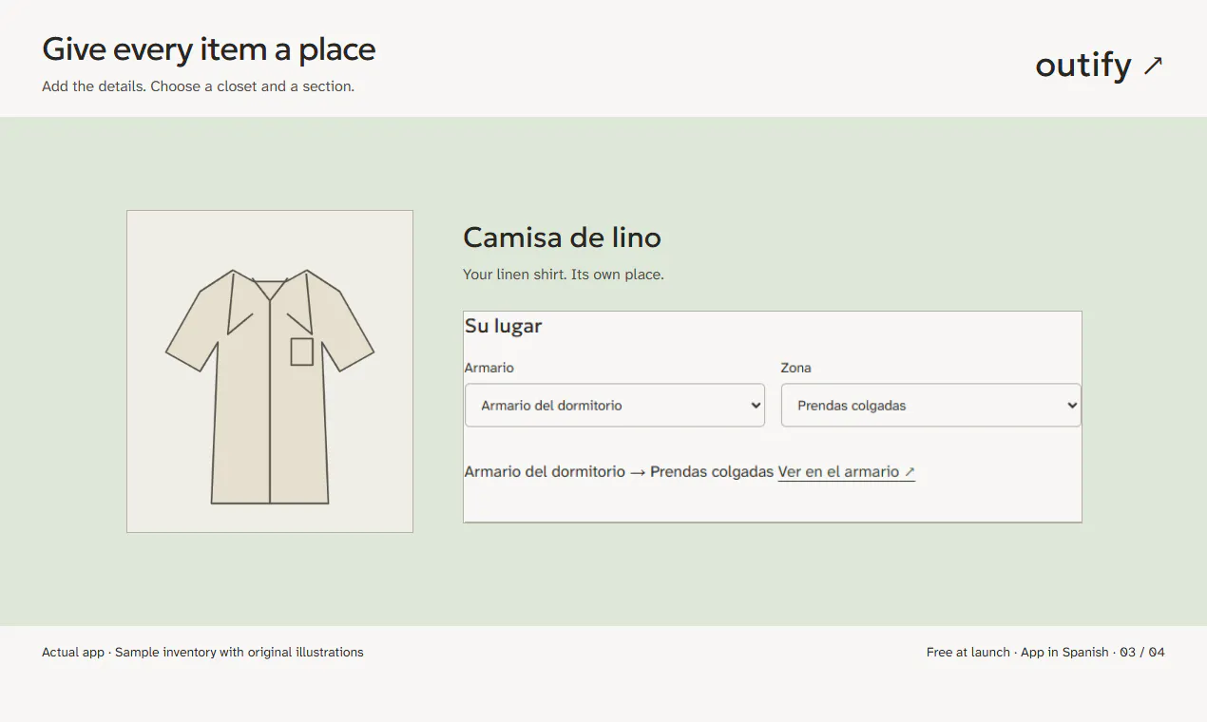1207x722 pixels.
Task: Open the Zona dropdown
Action: [x=931, y=406]
